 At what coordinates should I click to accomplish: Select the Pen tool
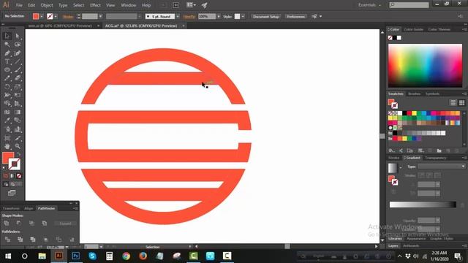point(7,53)
